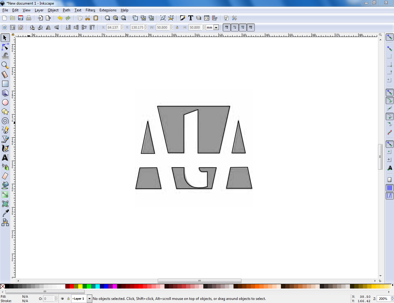Viewport: 394px width, 303px height.
Task: Flip selected objects horizontally
Action: pos(48,27)
